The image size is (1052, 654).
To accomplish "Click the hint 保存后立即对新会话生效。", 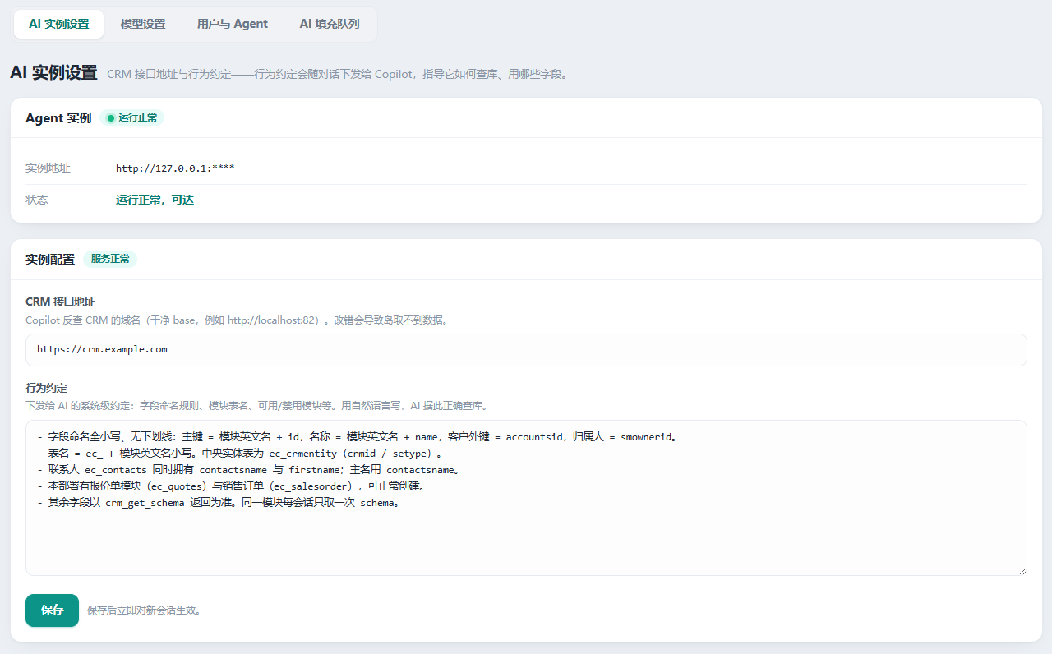I will click(145, 610).
